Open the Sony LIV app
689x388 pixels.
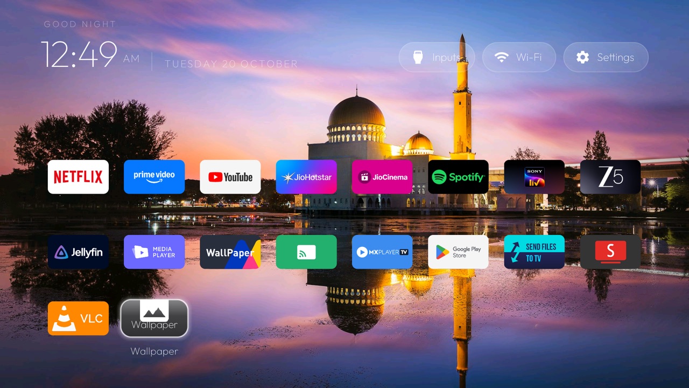click(x=535, y=177)
